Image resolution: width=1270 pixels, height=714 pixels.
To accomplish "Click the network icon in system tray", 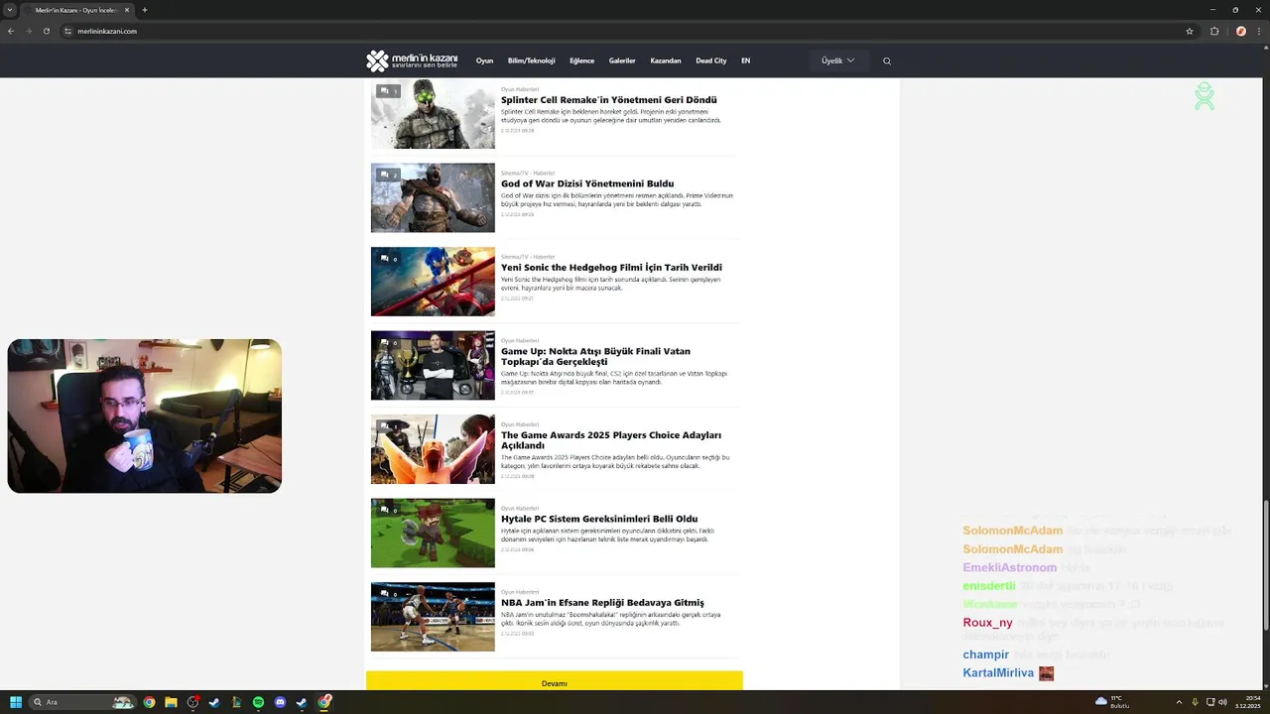I will coord(1210,702).
